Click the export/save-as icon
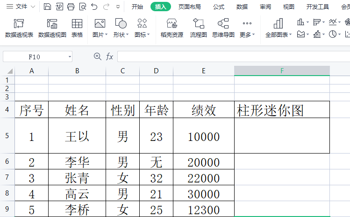This screenshot has height=217, width=350. [59, 7]
